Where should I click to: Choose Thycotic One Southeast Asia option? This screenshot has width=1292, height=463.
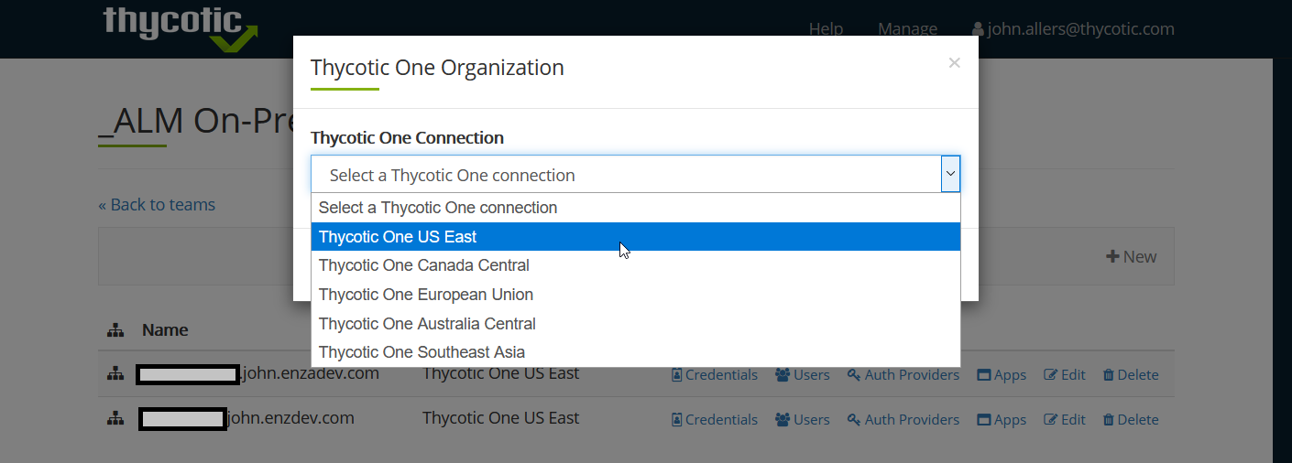635,352
